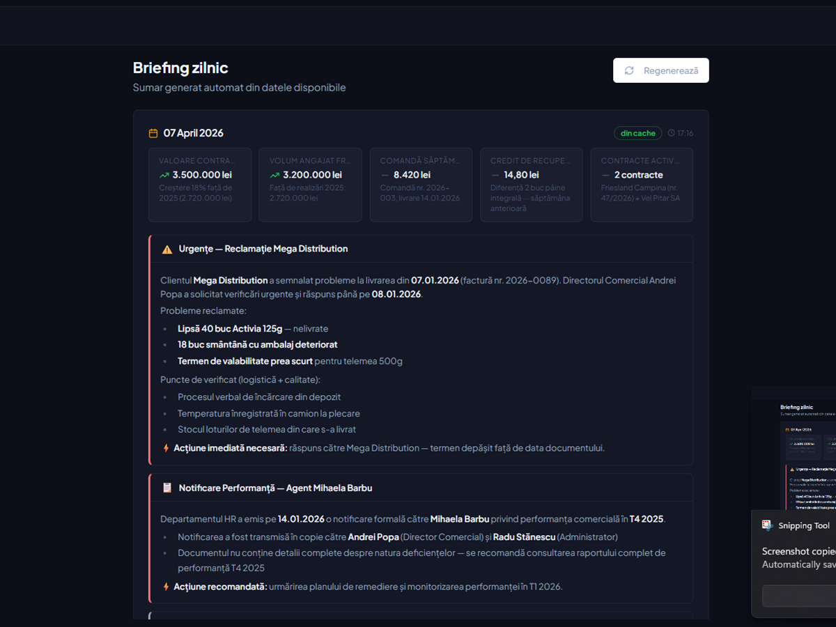Click the Regenerează button
836x627 pixels.
[x=661, y=70]
